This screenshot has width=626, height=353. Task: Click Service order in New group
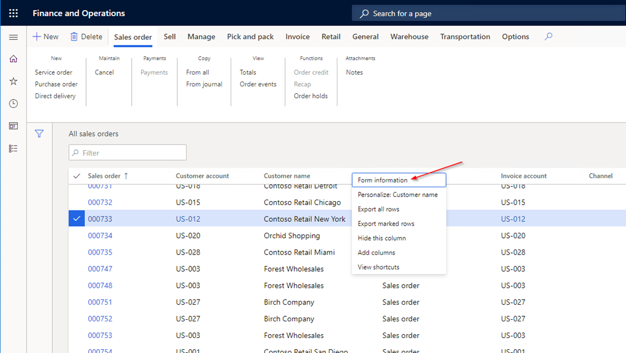53,72
